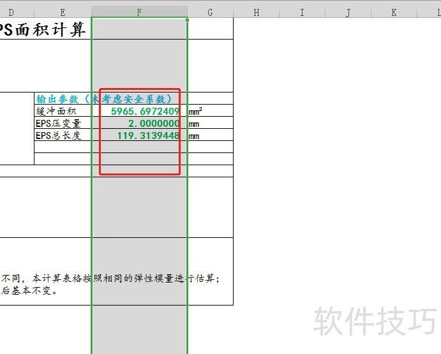441x354 pixels.
Task: Click the title cell ending in 面积计算
Action: point(43,29)
